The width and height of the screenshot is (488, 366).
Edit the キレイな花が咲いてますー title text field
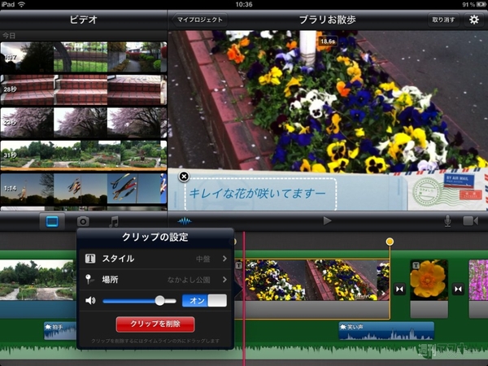260,194
